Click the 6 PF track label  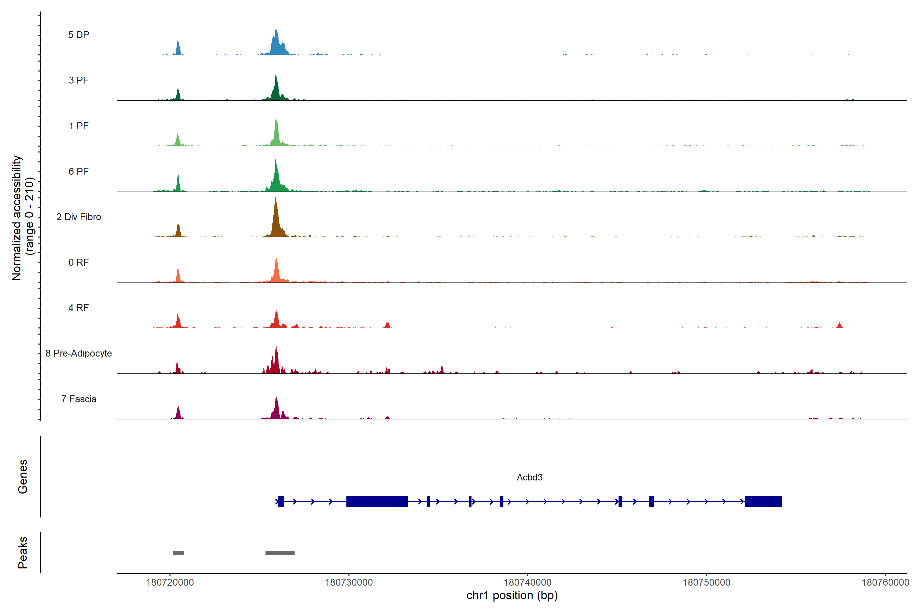pos(79,171)
